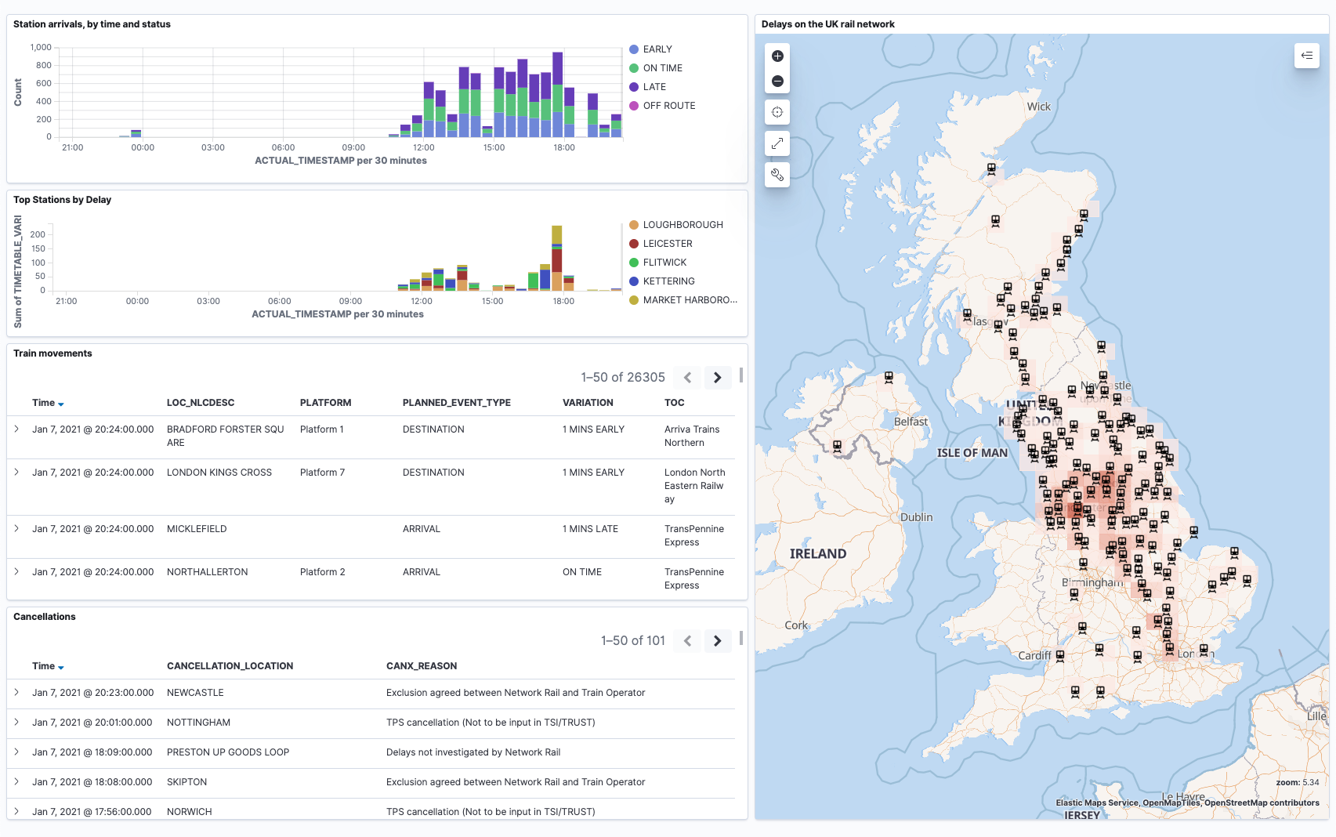Sort Train movements by Time column
Viewport: 1336px width, 837px height.
(48, 403)
